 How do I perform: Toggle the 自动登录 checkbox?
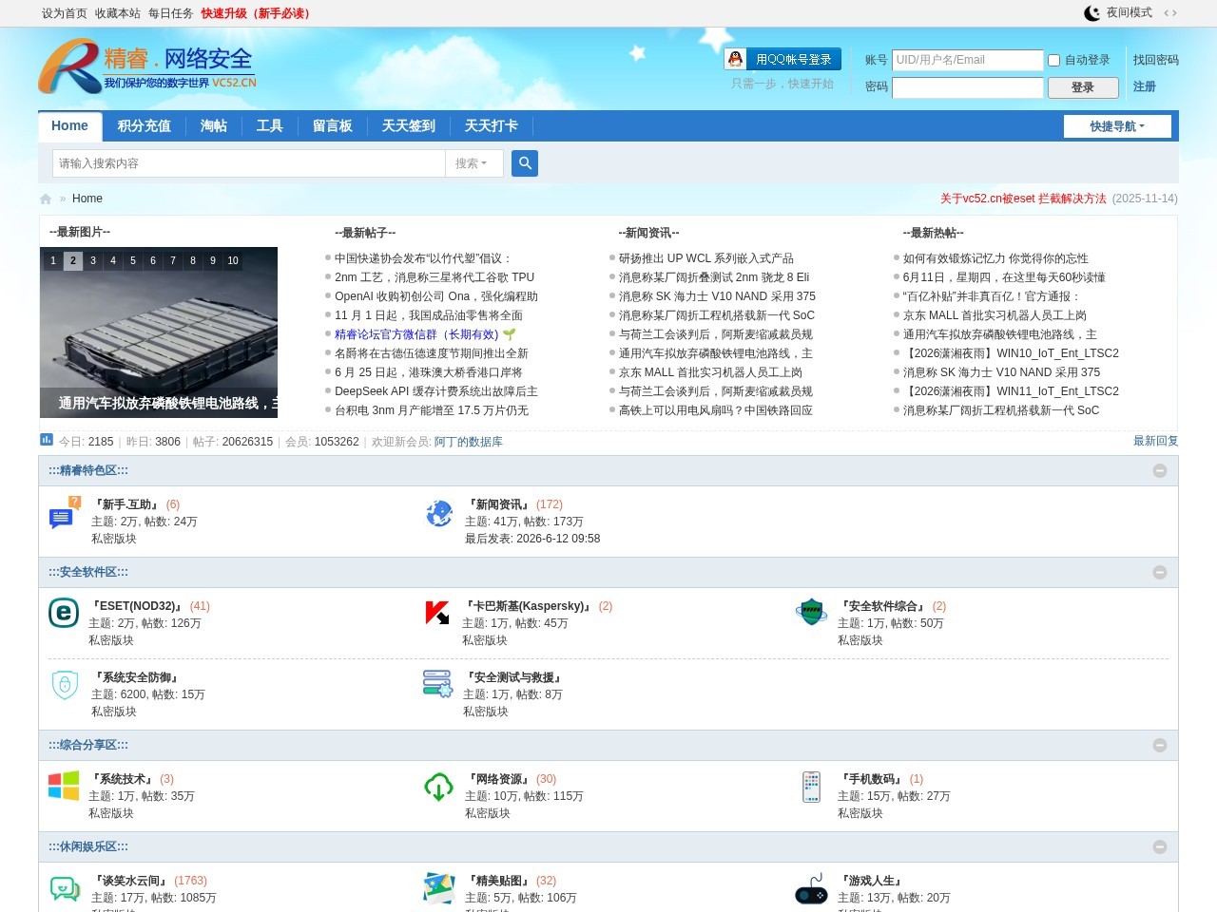click(1053, 61)
